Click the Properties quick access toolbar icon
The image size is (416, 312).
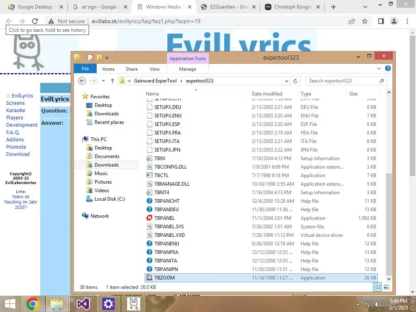click(x=91, y=58)
